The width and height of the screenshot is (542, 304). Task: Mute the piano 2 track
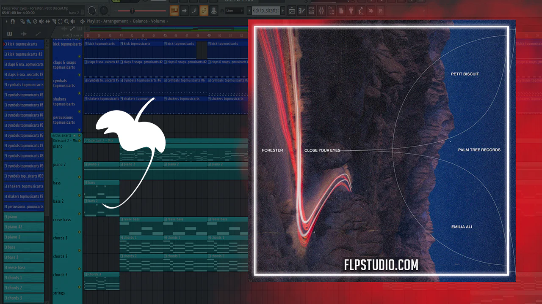click(79, 177)
